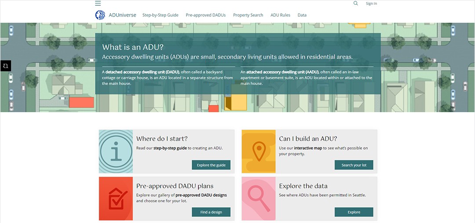Open Property Search in navigation
Image resolution: width=475 pixels, height=223 pixels.
(248, 15)
